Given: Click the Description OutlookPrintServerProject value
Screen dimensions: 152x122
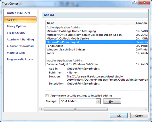Looking at the screenshot, I should pos(83,83).
